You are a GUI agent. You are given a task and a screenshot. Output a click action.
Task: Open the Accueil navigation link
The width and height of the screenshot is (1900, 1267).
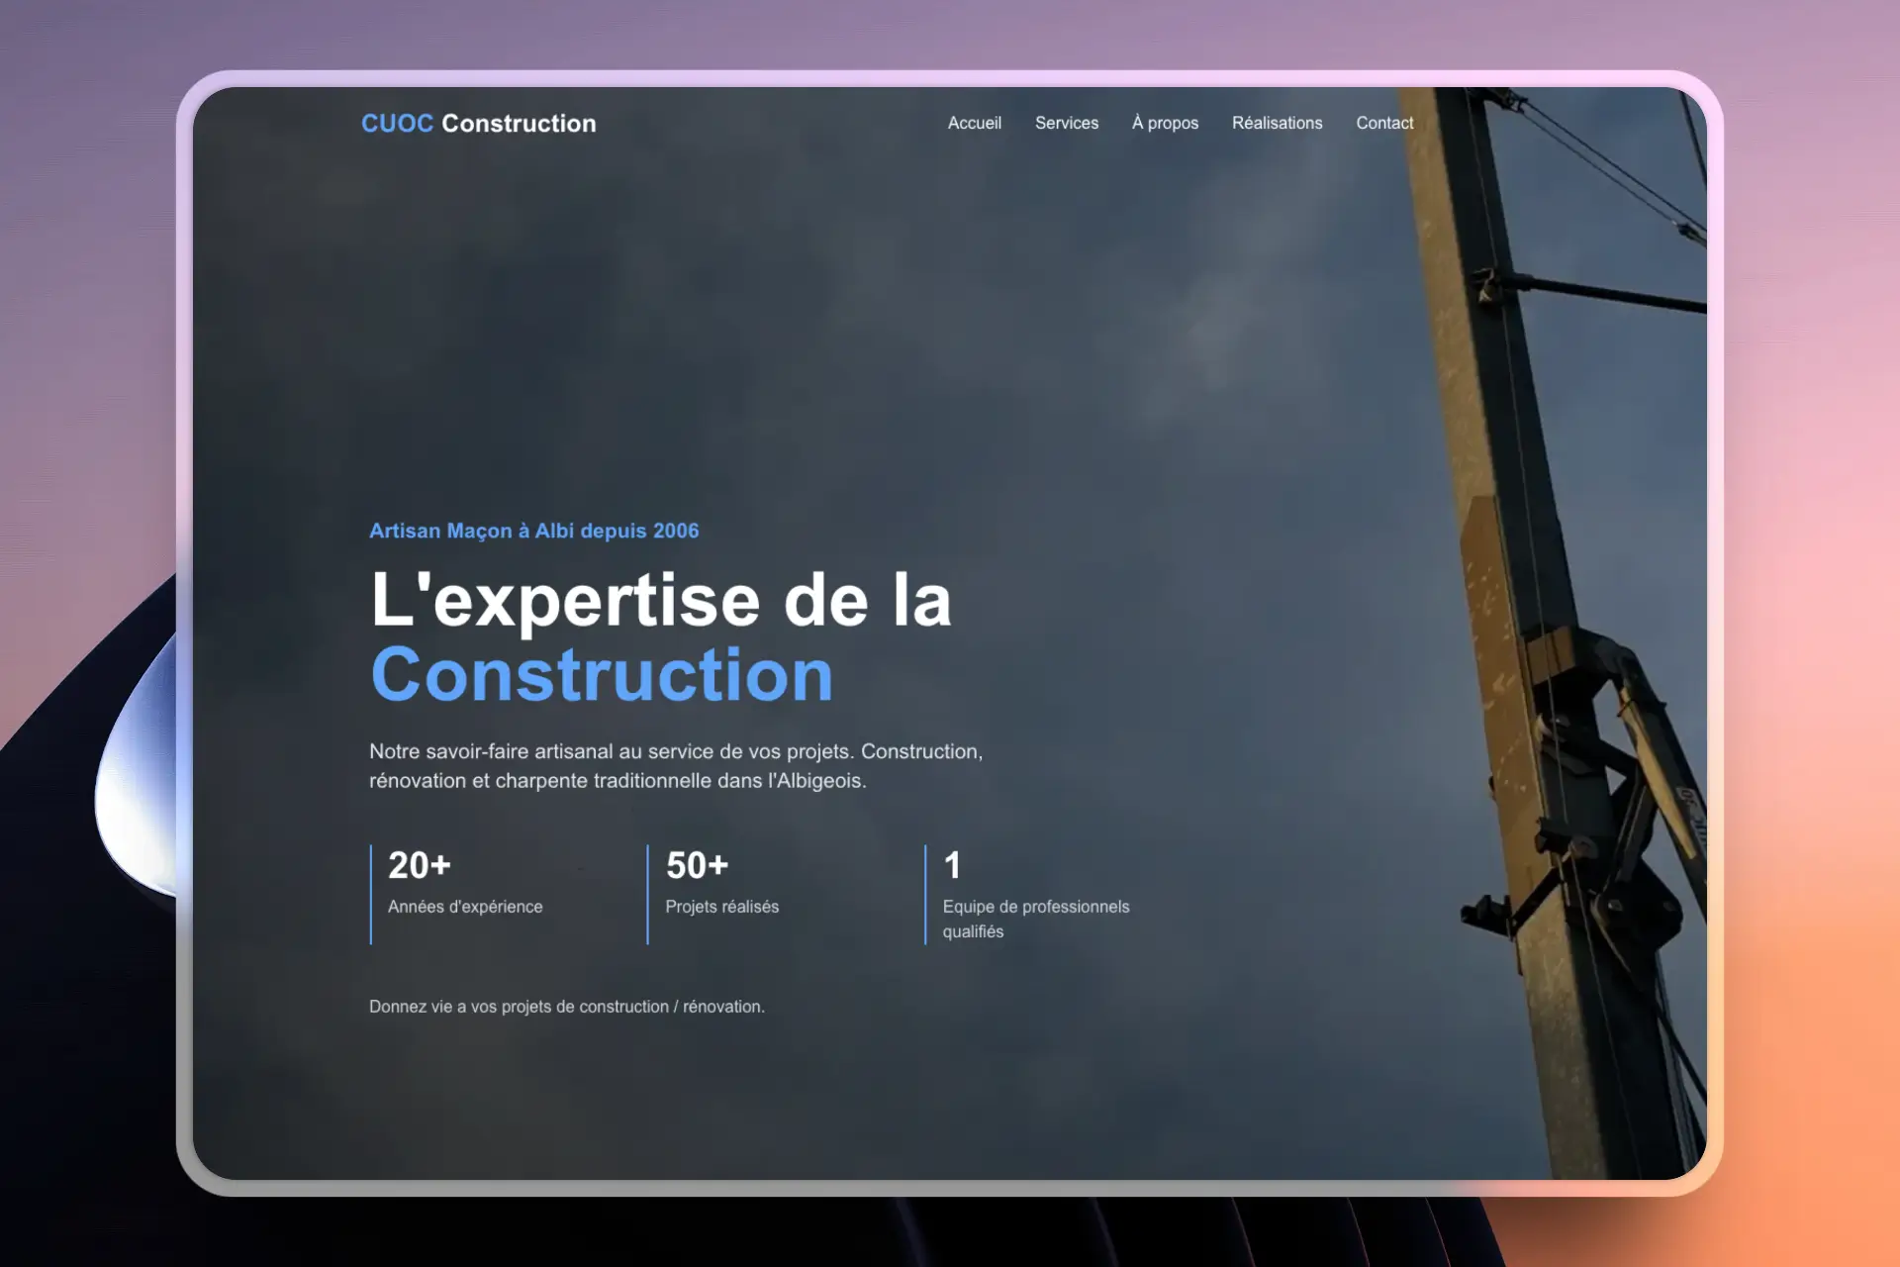pos(974,123)
